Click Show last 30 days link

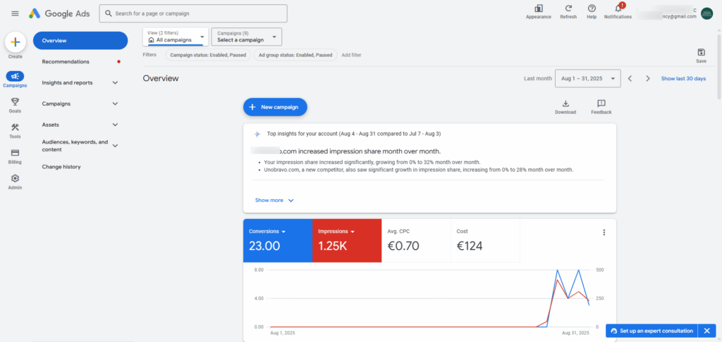(683, 79)
